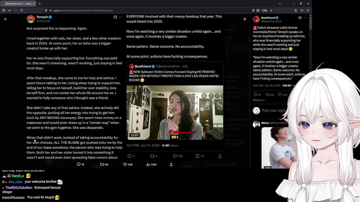360x202 pixels.
Task: Open quoted Bestfriend post header
Action: tap(158, 66)
